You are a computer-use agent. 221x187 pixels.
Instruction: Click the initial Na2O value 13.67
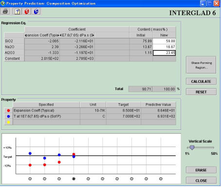coord(141,47)
